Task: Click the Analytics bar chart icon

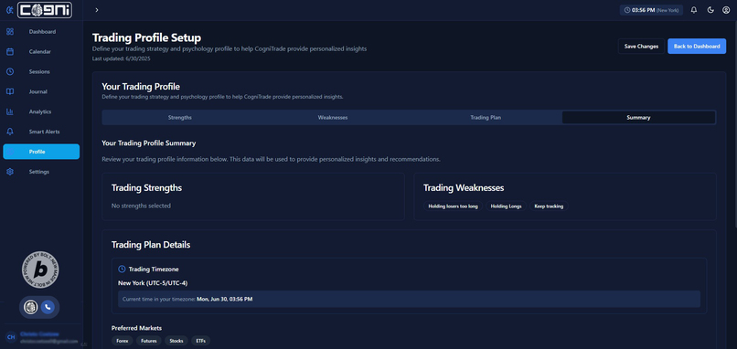Action: [10, 111]
